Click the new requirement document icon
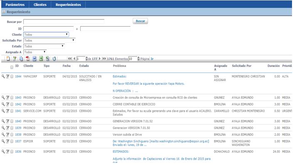 tap(8, 59)
